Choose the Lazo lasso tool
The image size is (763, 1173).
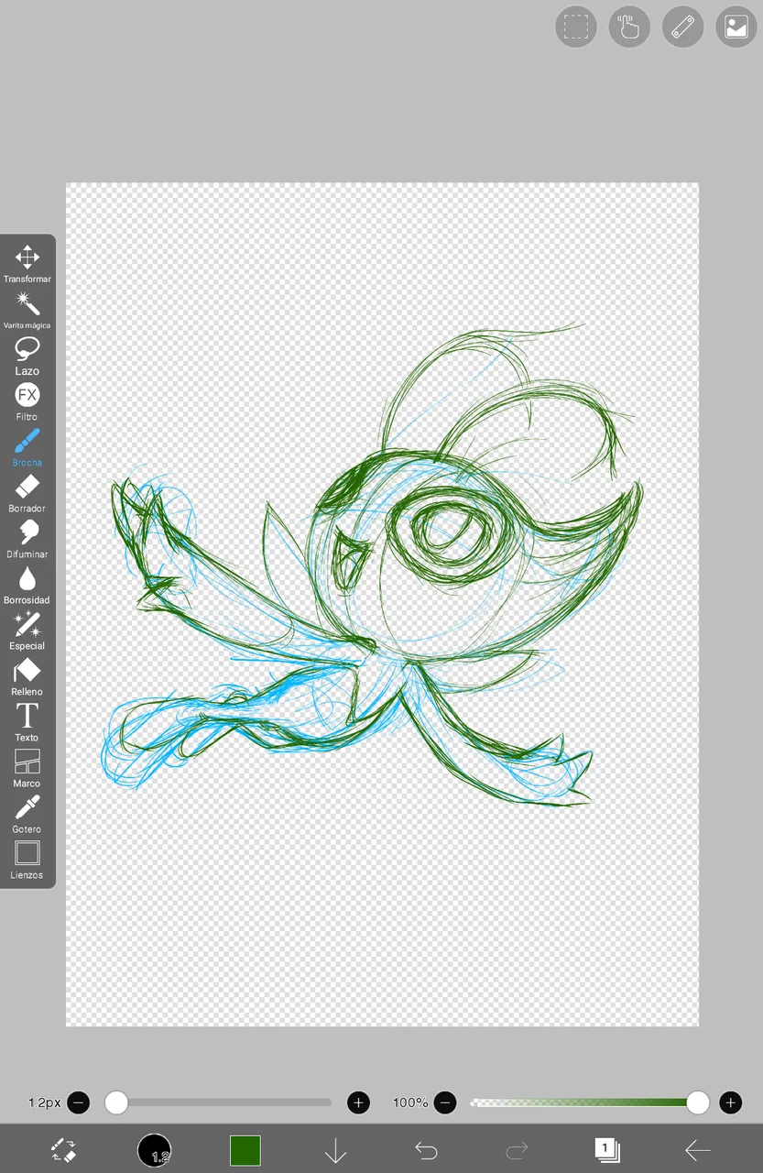point(27,356)
